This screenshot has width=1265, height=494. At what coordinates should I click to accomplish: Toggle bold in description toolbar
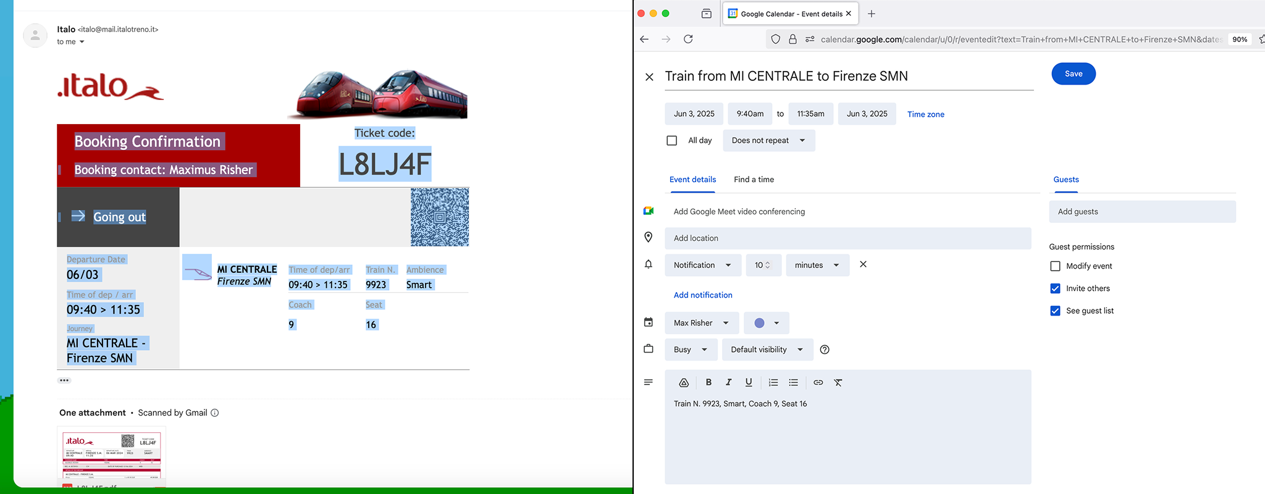coord(708,382)
